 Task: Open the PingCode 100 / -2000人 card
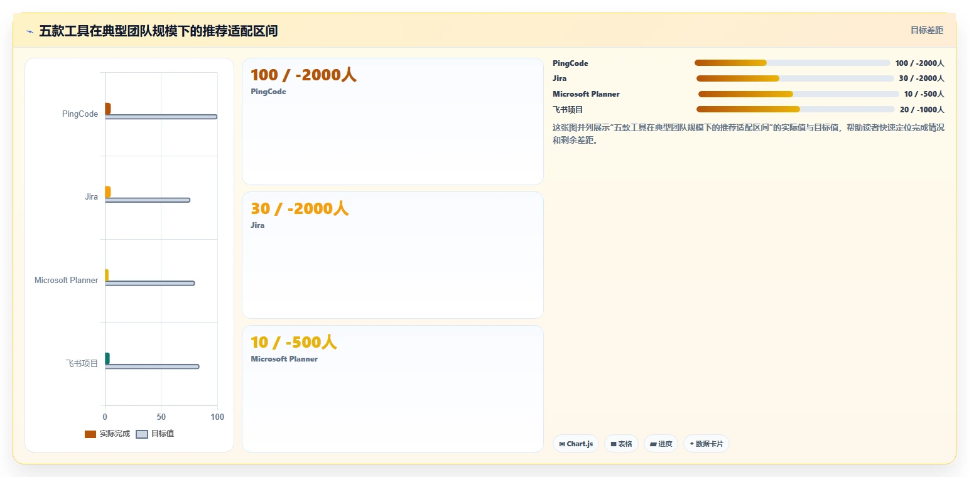392,122
